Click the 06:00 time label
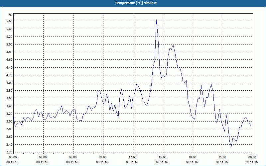Screen dimensions: 266x166 tap(73, 157)
